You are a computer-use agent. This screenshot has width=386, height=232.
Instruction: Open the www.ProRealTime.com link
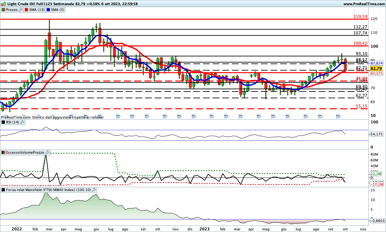[x=364, y=4]
